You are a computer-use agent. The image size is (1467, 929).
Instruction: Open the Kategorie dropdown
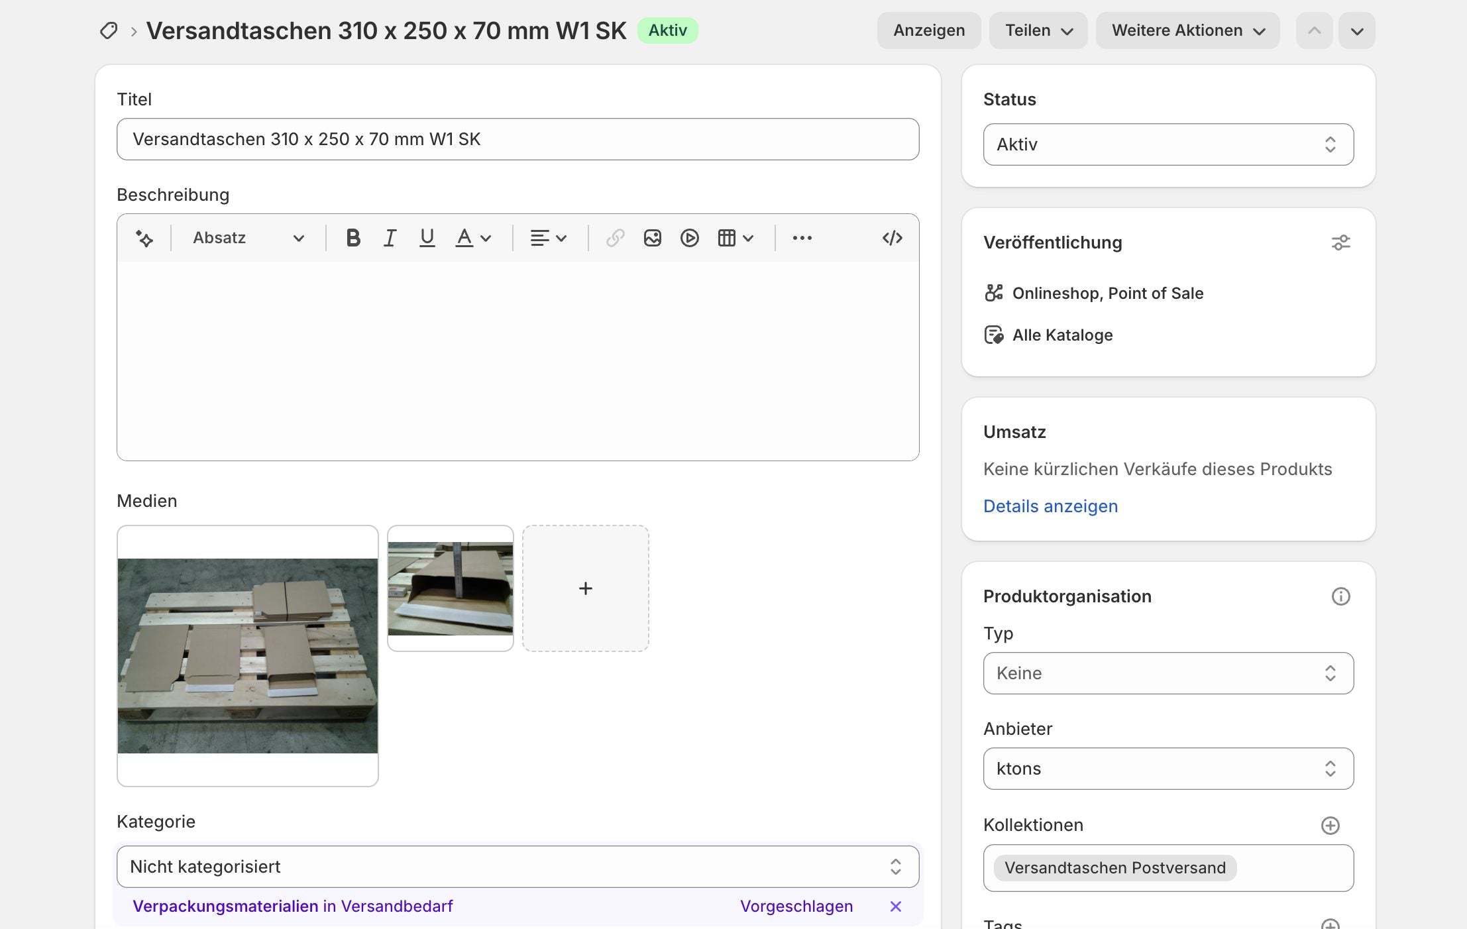[518, 867]
